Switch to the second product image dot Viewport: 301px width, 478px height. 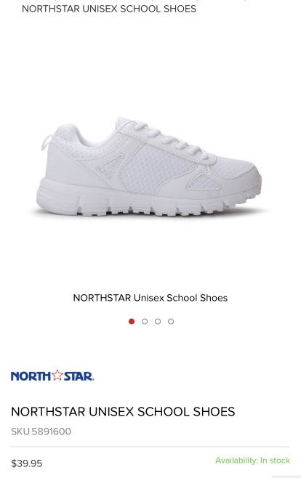(x=145, y=321)
